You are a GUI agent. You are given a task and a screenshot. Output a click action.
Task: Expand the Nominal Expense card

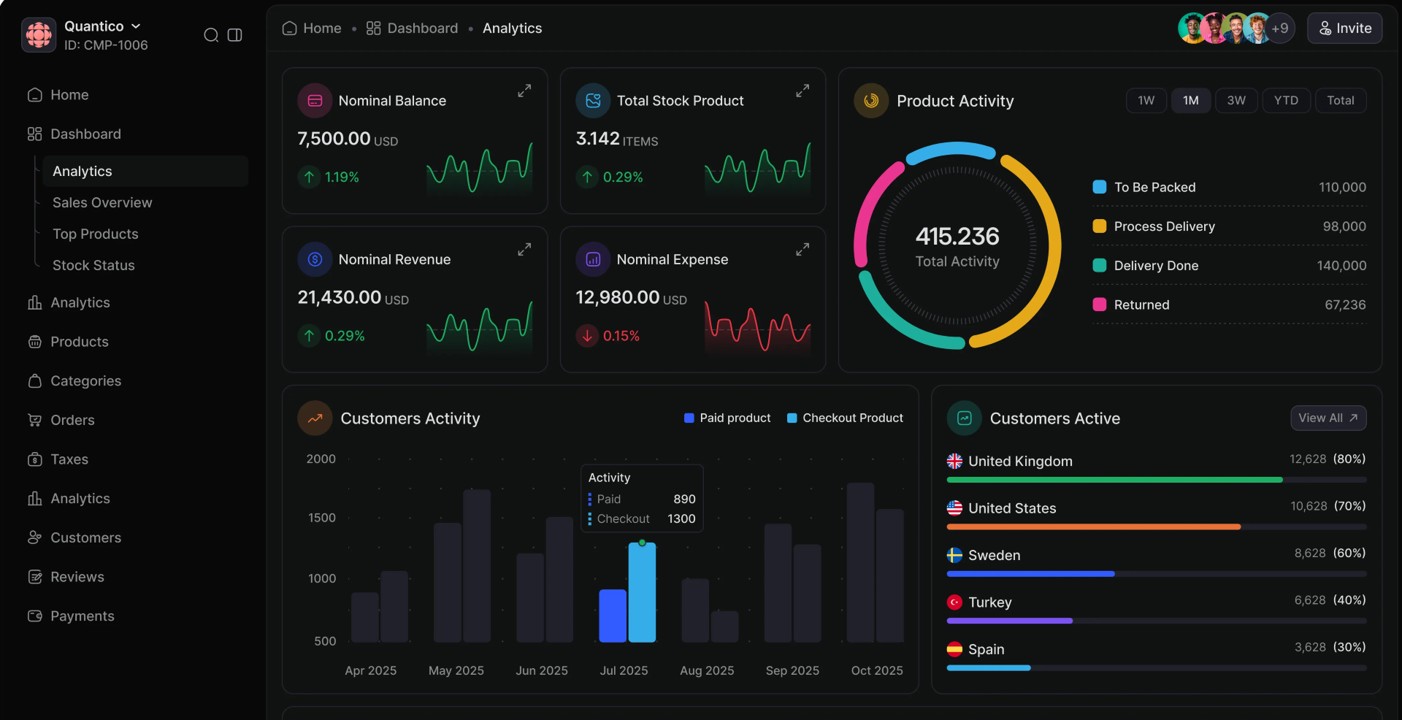pyautogui.click(x=802, y=249)
